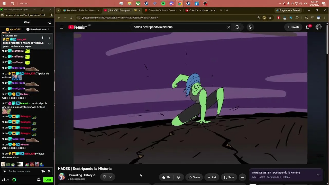The height and width of the screenshot is (185, 329).
Task: Click the Ask button
Action: pyautogui.click(x=212, y=177)
